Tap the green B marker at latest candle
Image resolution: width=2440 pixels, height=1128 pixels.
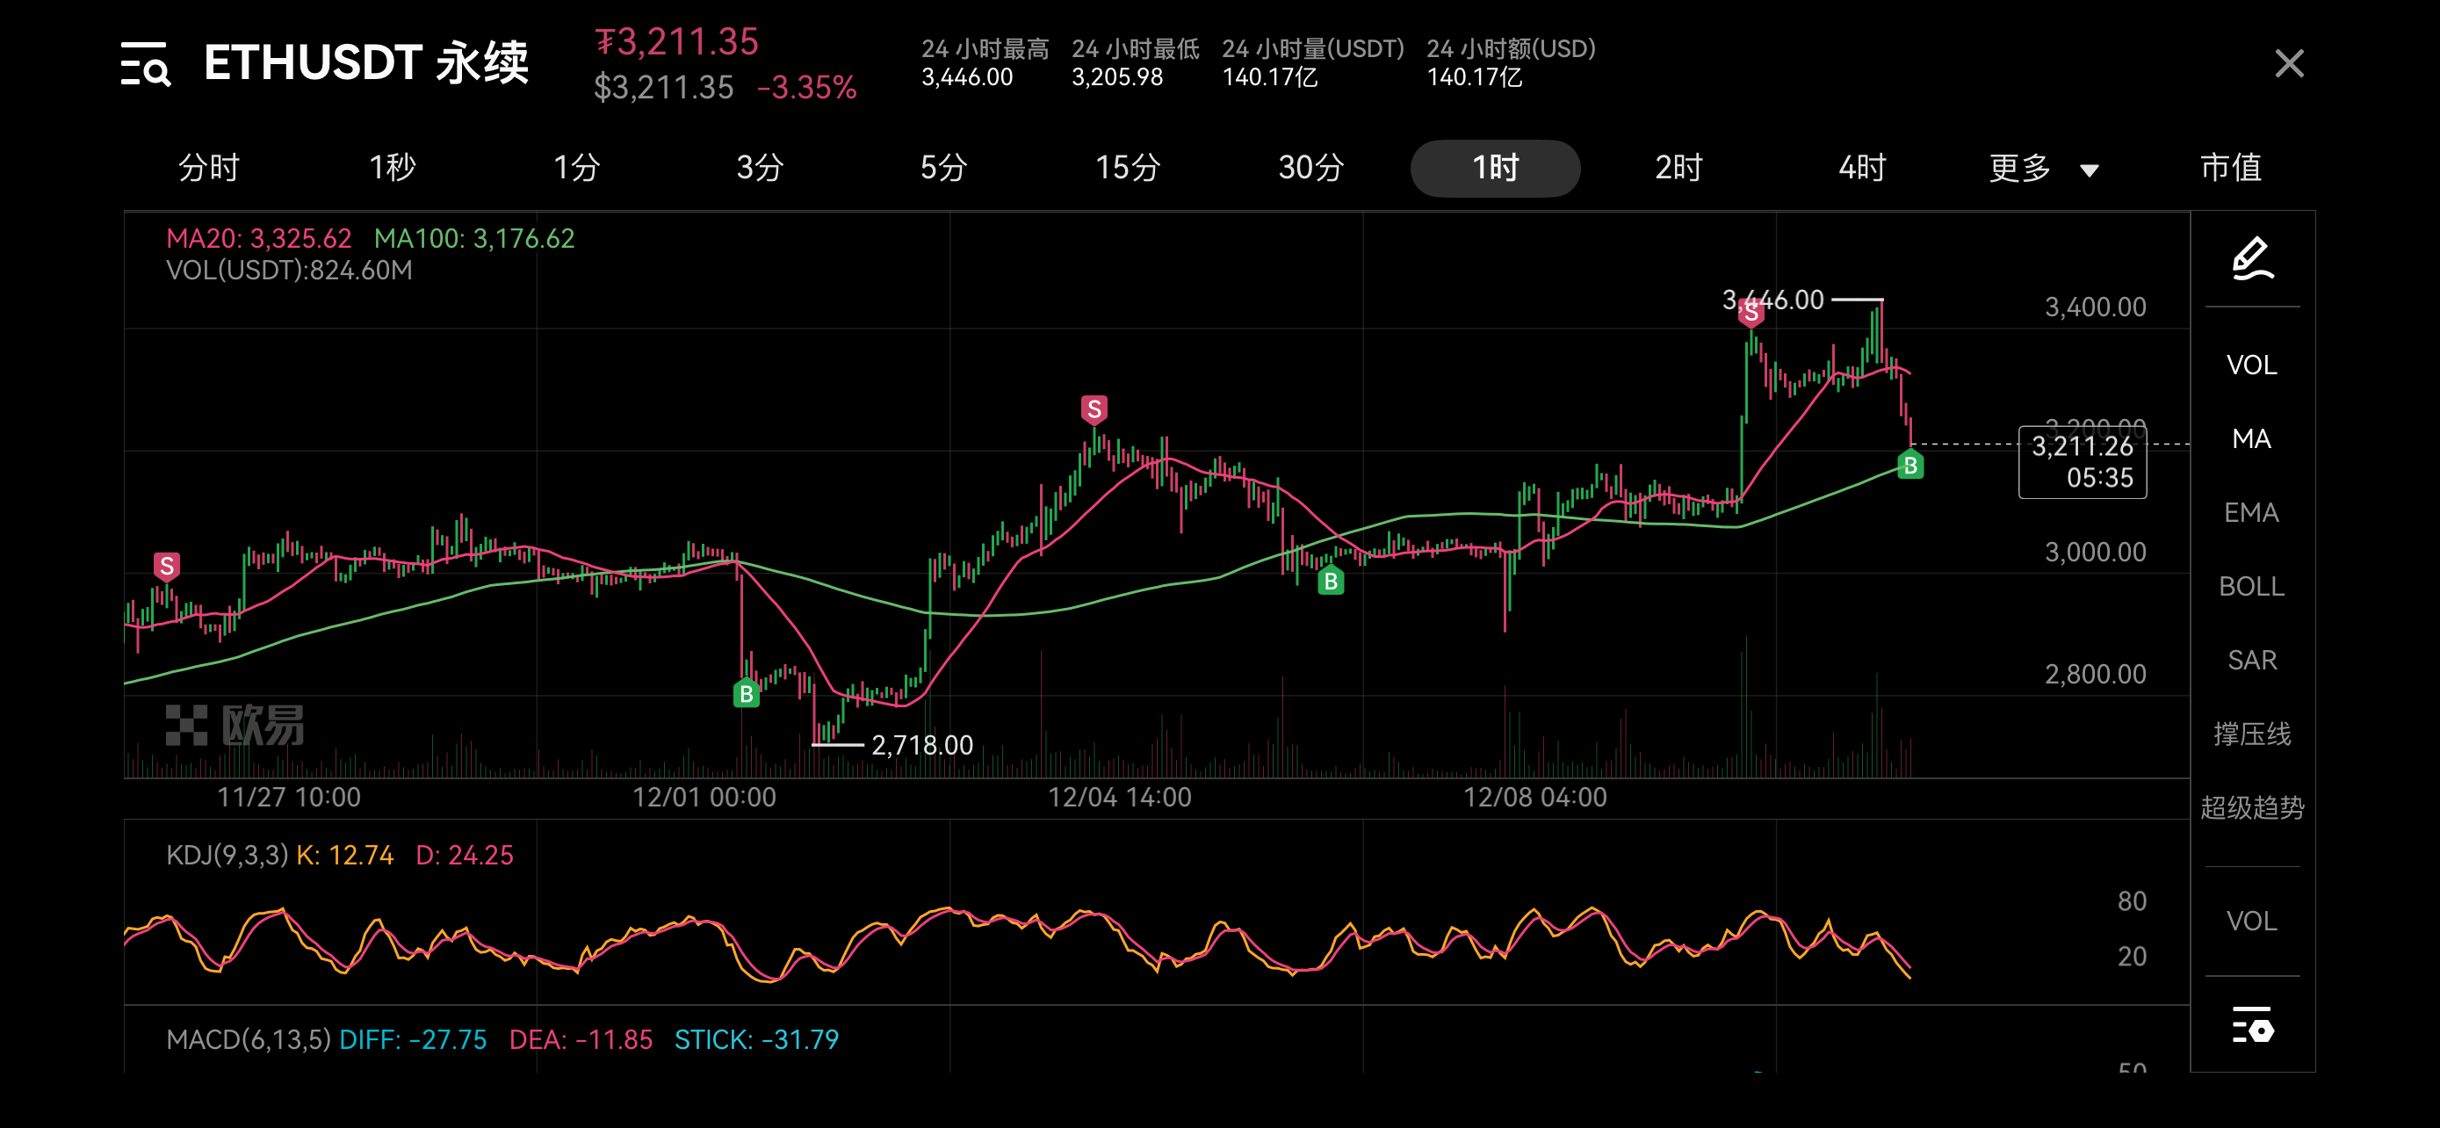[x=1909, y=465]
